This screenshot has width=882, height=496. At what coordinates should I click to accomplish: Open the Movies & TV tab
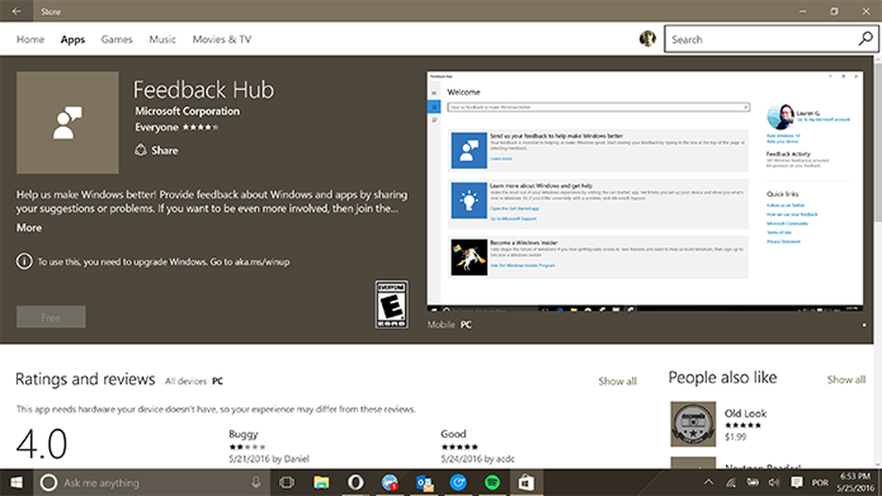(221, 39)
